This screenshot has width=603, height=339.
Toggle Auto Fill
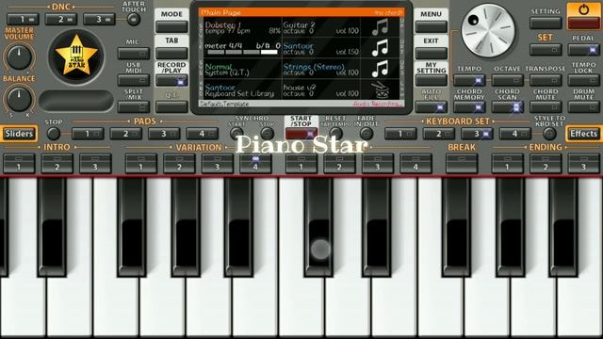pos(432,106)
